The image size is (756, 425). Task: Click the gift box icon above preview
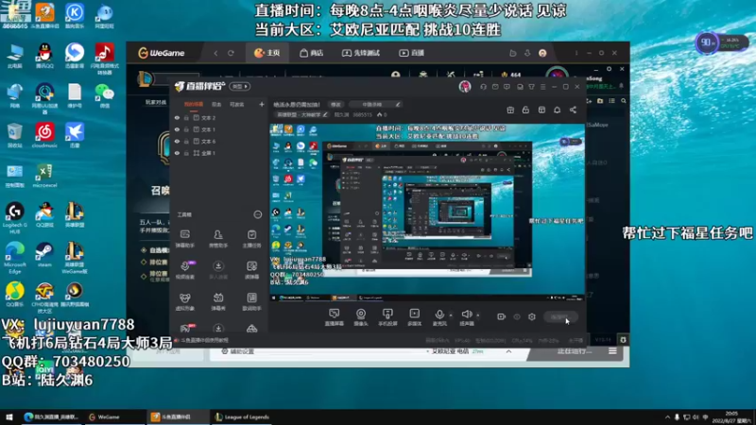[x=510, y=110]
